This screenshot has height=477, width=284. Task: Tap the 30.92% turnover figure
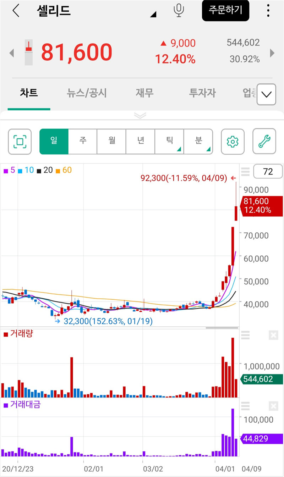pyautogui.click(x=245, y=59)
